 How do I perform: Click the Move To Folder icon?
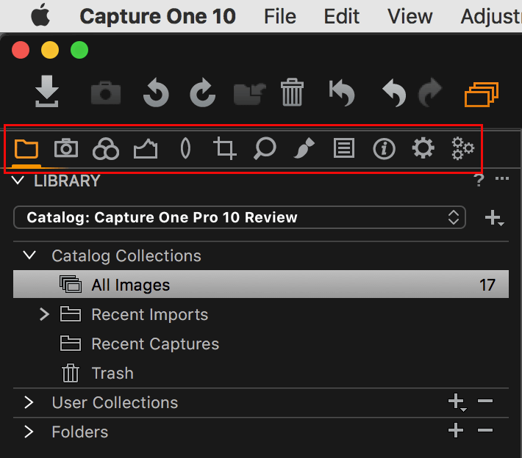point(250,93)
